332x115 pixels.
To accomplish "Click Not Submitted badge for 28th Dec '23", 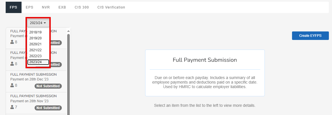I will pos(48,86).
